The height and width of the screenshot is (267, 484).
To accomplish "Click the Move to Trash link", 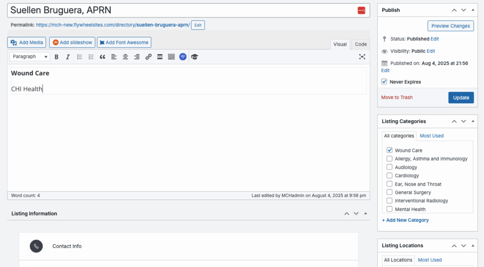I will pyautogui.click(x=397, y=98).
